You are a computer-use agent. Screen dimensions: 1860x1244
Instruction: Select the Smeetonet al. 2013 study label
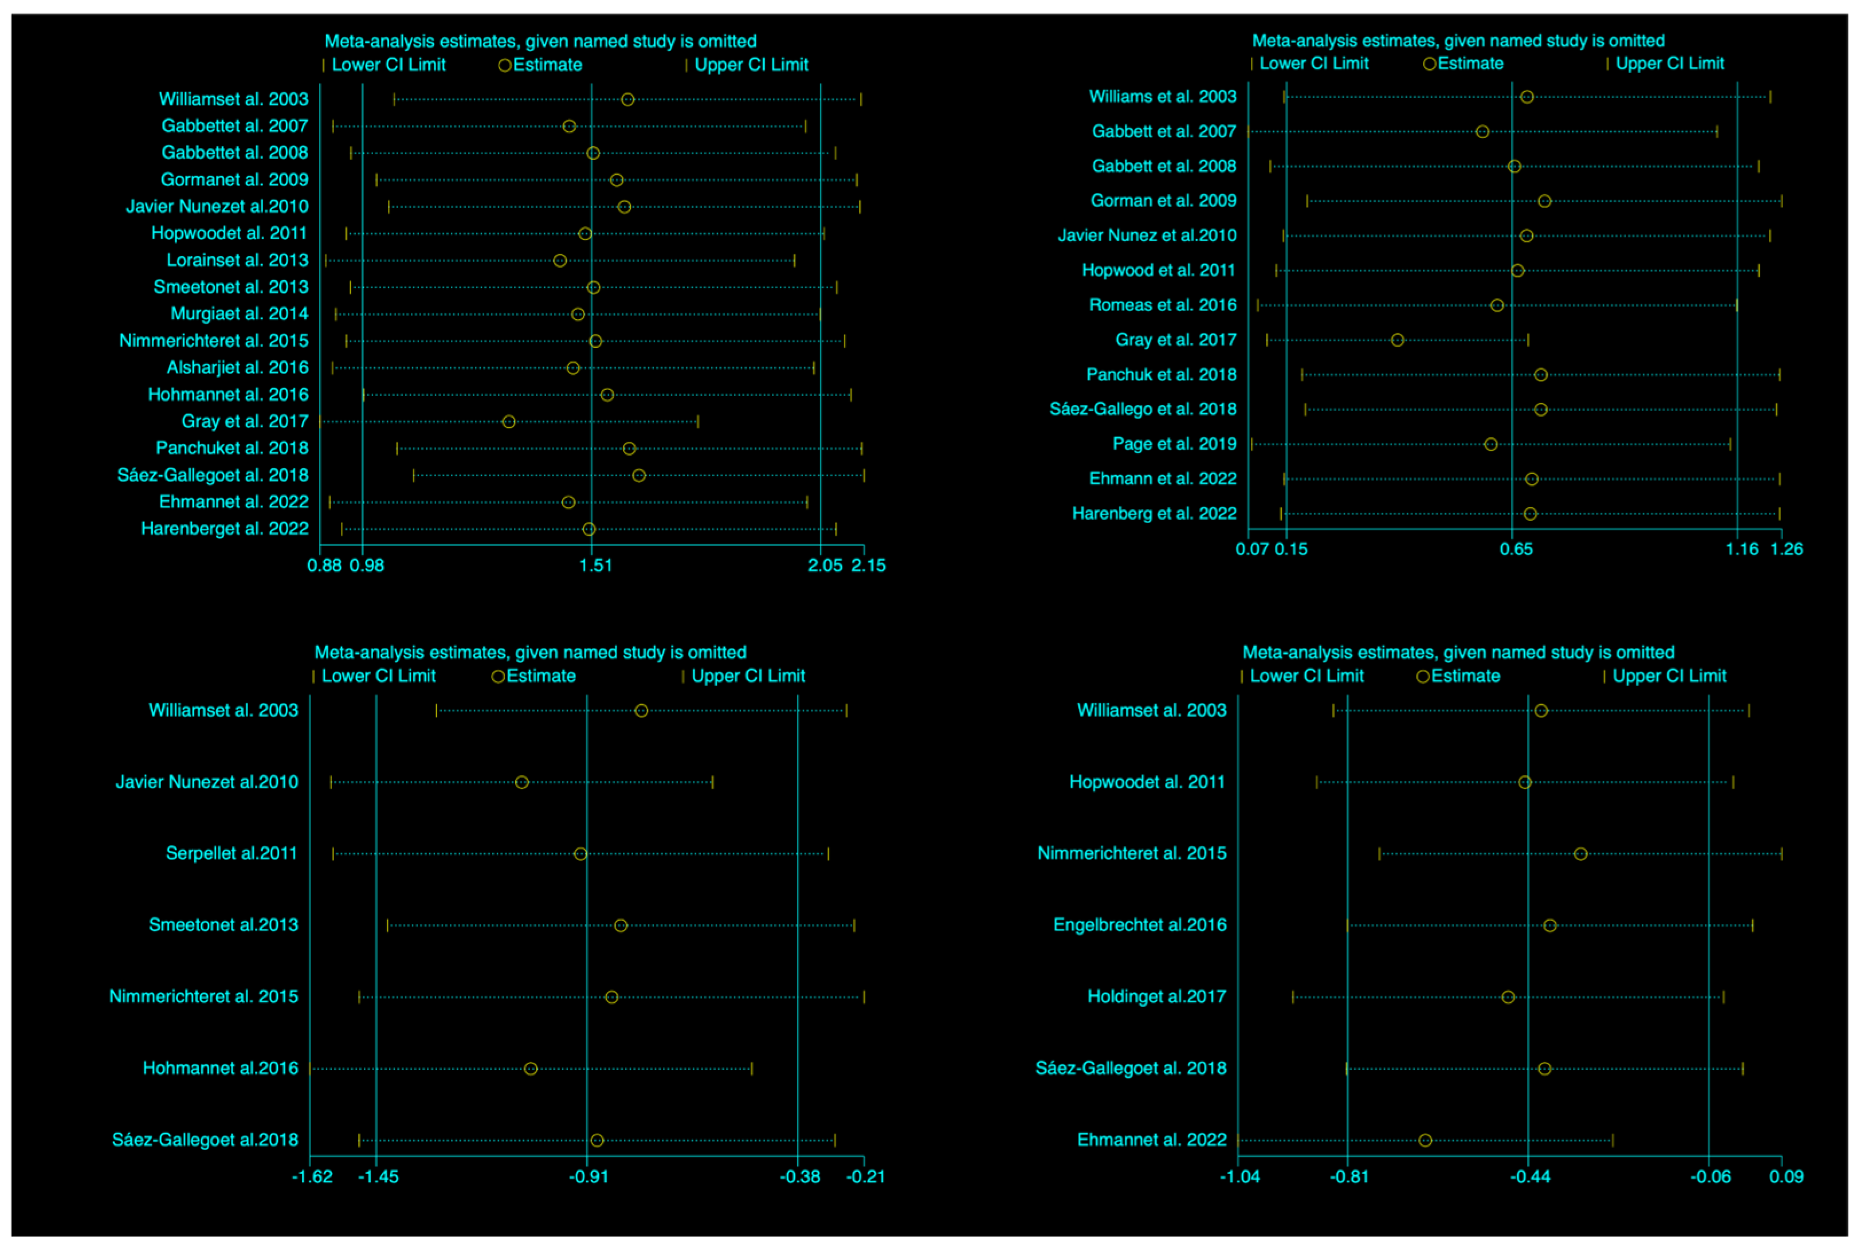point(231,287)
